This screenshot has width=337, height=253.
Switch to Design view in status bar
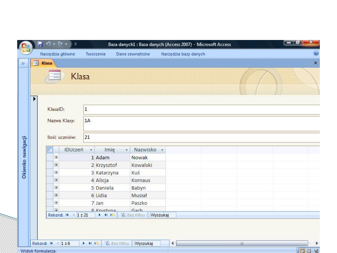coord(317,251)
